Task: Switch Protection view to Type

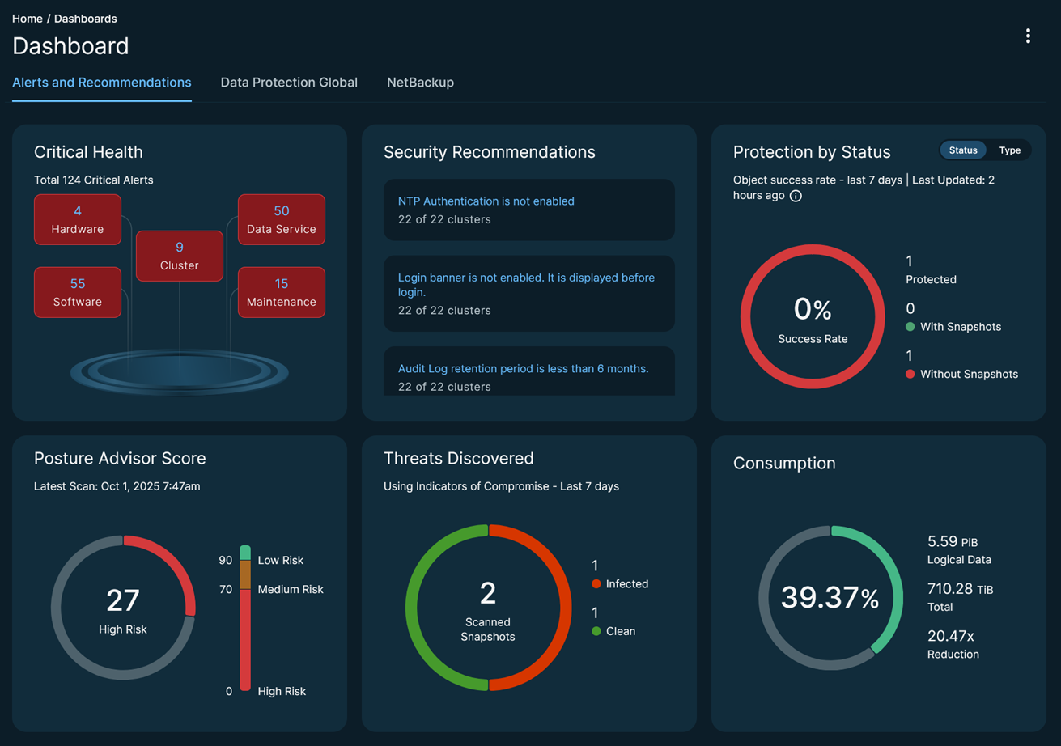Action: coord(1009,150)
